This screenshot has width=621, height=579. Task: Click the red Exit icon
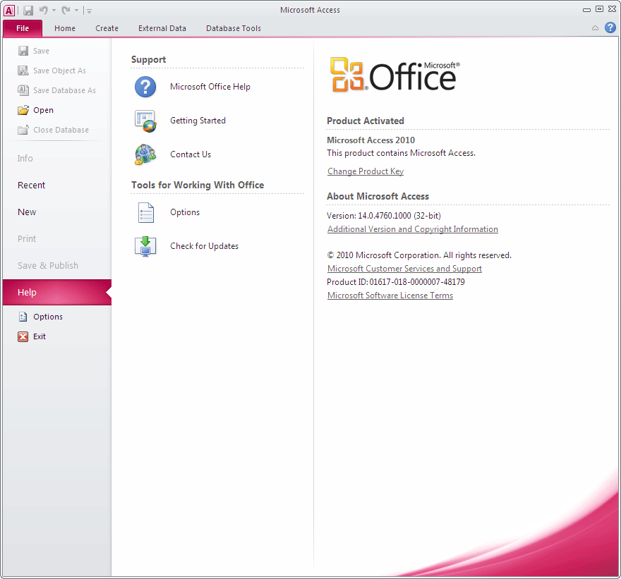(23, 336)
